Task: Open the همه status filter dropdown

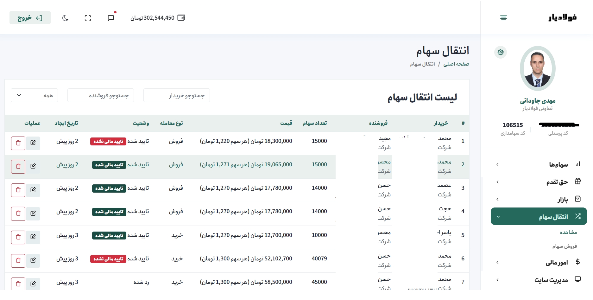Action: [x=34, y=95]
